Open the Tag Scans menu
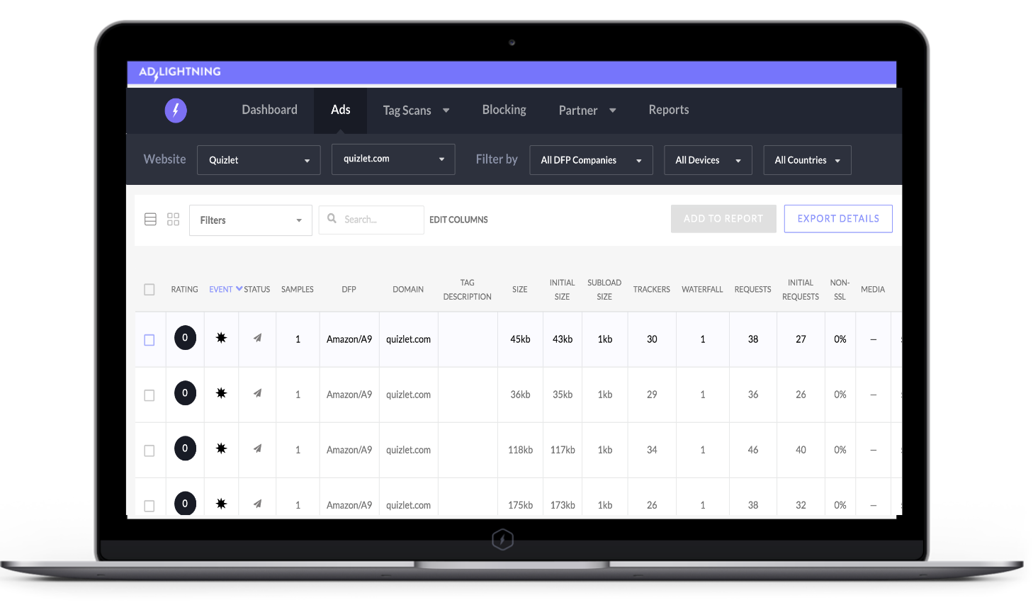Screen dimensions: 1033x605 click(x=416, y=111)
